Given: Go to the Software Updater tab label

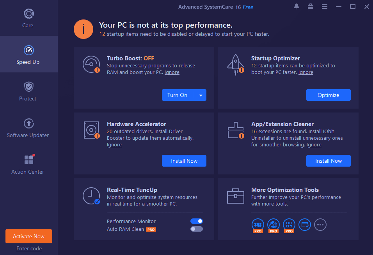Looking at the screenshot, I should 28,135.
